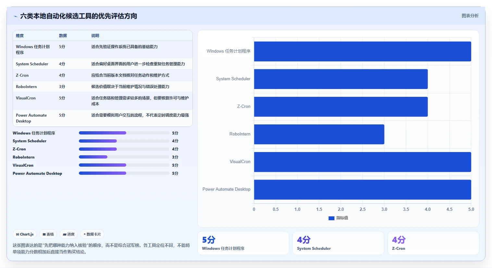Click the System Scheduler bar in the chart
Image resolution: width=492 pixels, height=268 pixels.
tap(341, 79)
